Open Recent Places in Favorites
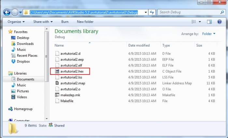228x138 pixels. point(27,56)
